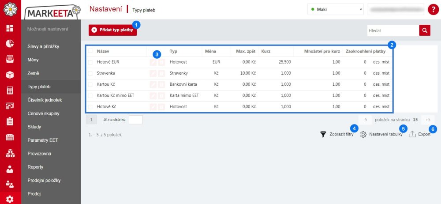This screenshot has height=204, width=441.
Task: Open the cash register icon in sidebar
Action: (x=10, y=137)
